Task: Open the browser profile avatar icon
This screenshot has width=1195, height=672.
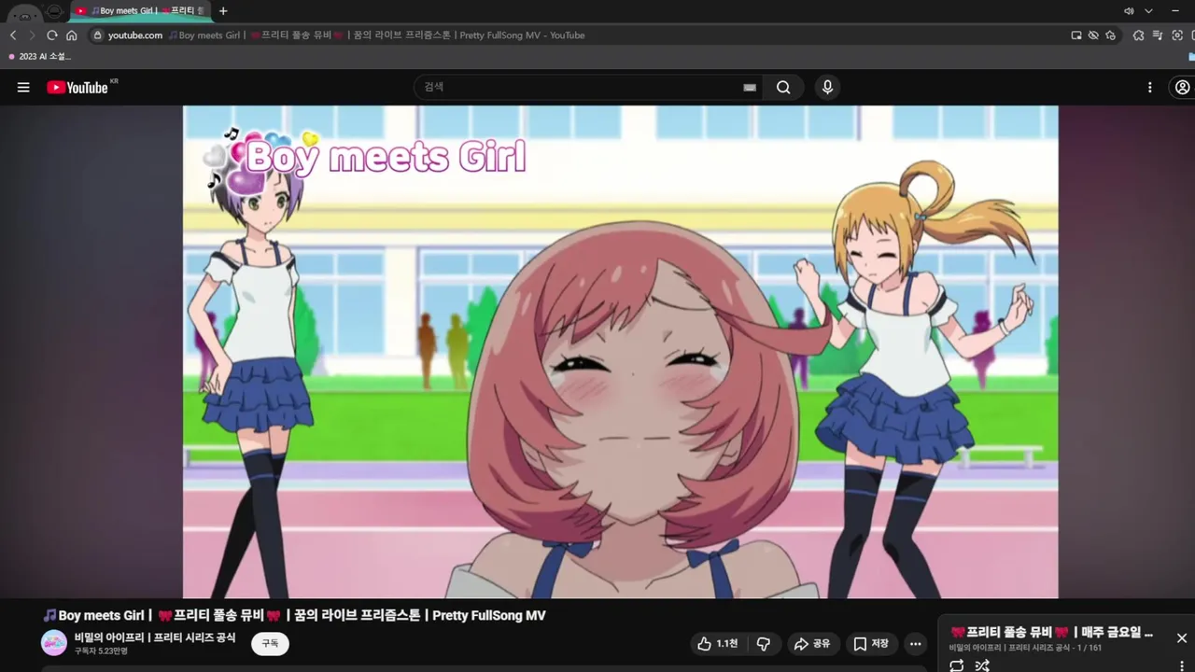Action: [23, 12]
